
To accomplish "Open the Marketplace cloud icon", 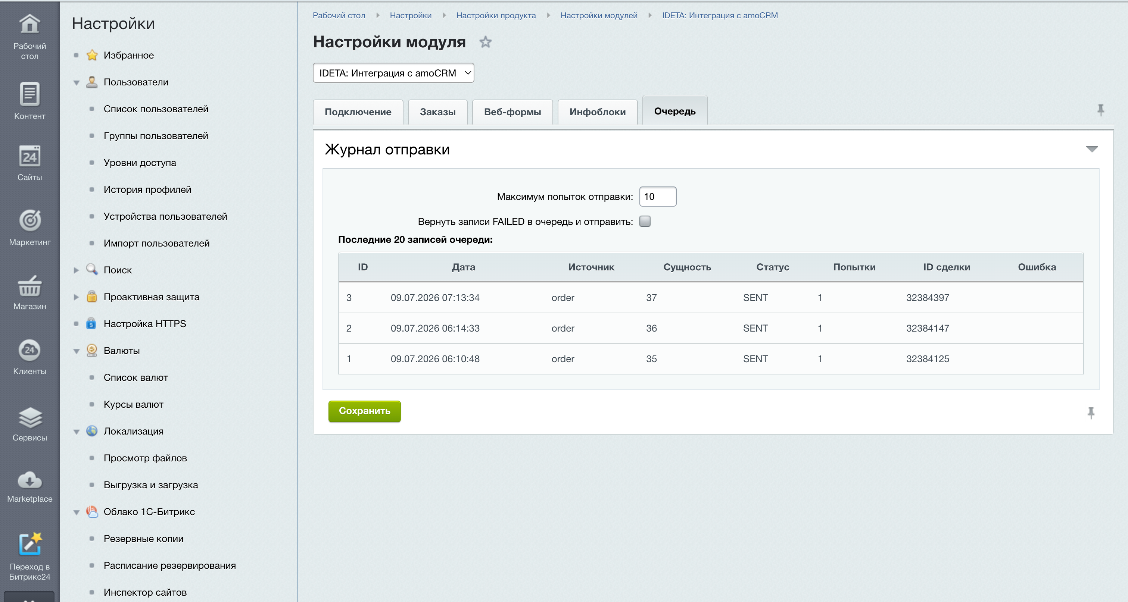I will pyautogui.click(x=29, y=480).
